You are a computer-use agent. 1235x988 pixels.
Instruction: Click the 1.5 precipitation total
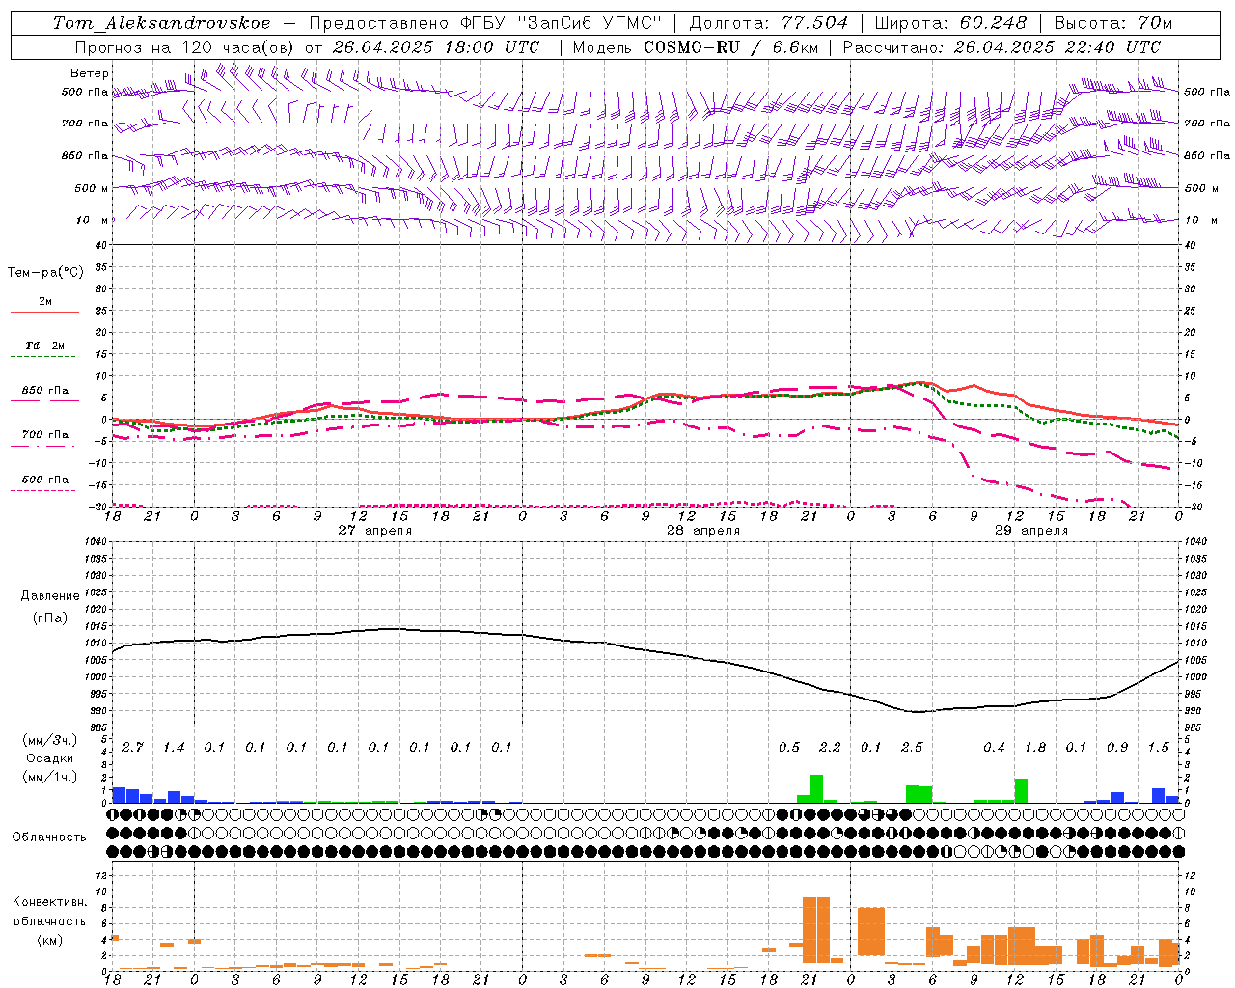click(x=1158, y=748)
